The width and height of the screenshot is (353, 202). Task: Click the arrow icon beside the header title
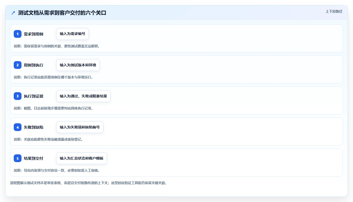pyautogui.click(x=13, y=13)
